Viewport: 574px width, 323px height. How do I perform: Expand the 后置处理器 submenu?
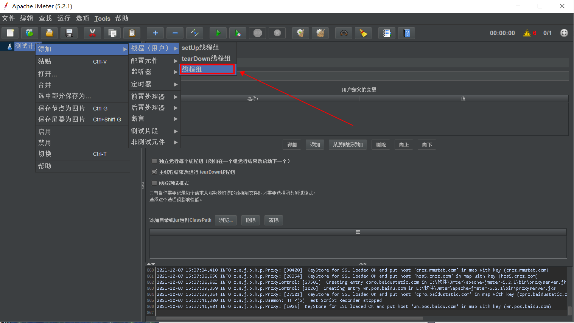pos(154,107)
